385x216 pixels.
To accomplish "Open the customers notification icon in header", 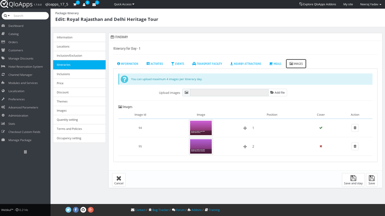I will point(84,4).
